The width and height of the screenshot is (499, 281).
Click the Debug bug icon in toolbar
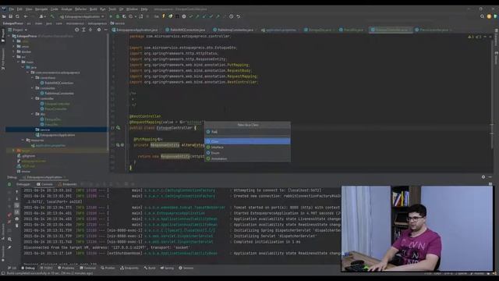(x=118, y=16)
